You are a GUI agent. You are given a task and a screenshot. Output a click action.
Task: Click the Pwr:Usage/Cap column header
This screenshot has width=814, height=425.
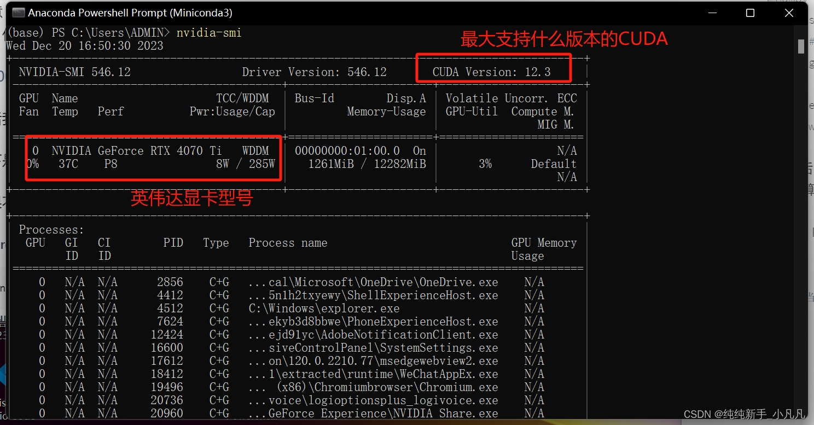coord(232,112)
